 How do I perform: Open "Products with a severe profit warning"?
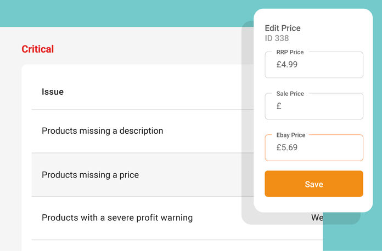point(117,218)
